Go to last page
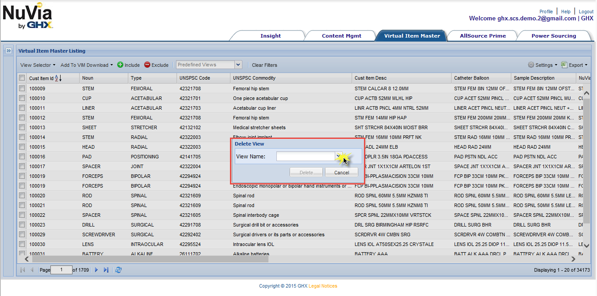Screen dimensions: 597x296 pos(106,270)
